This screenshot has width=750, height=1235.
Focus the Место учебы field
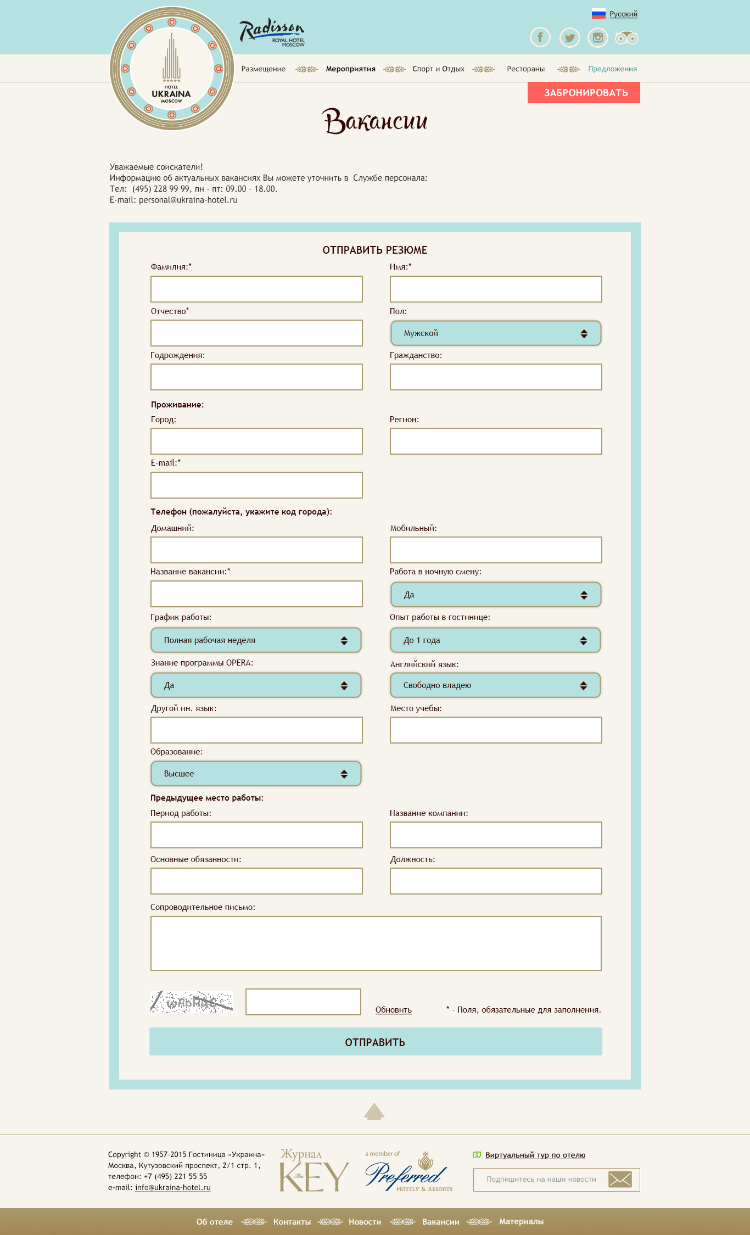tap(496, 730)
